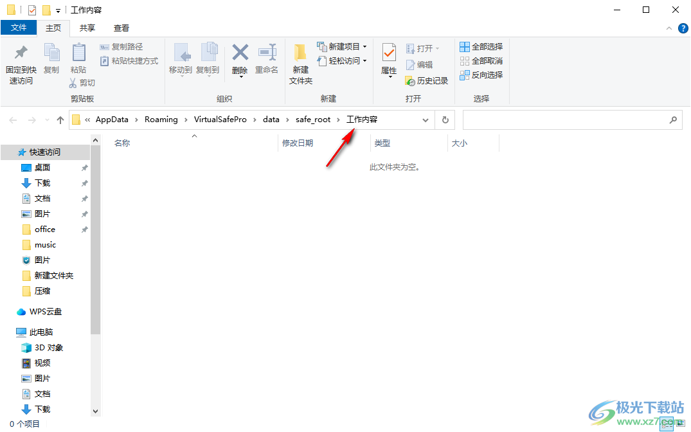Image resolution: width=691 pixels, height=432 pixels.
Task: Expand the address bar history dropdown
Action: (426, 120)
